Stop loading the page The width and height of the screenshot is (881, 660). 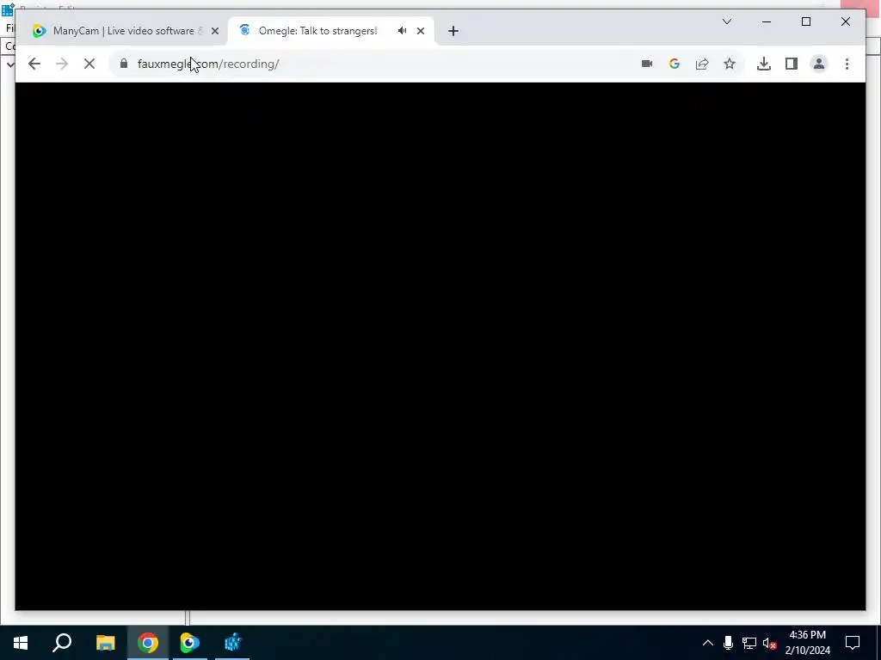89,64
